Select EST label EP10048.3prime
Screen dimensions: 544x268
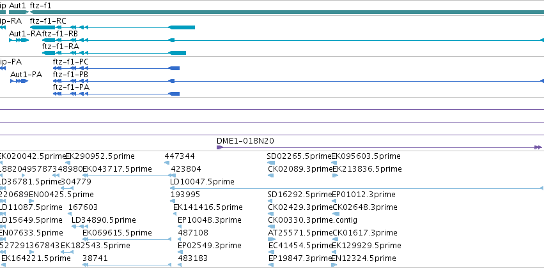pyautogui.click(x=210, y=221)
